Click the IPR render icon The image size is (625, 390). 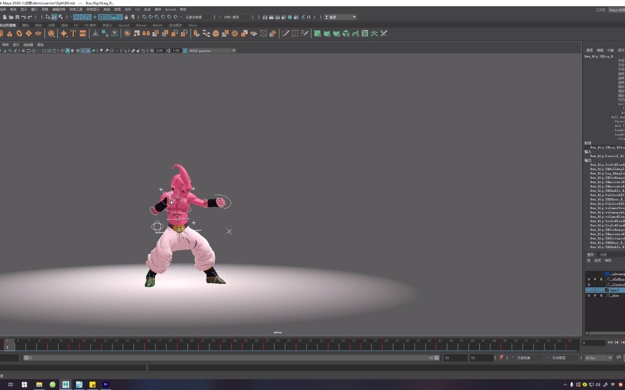click(x=277, y=17)
